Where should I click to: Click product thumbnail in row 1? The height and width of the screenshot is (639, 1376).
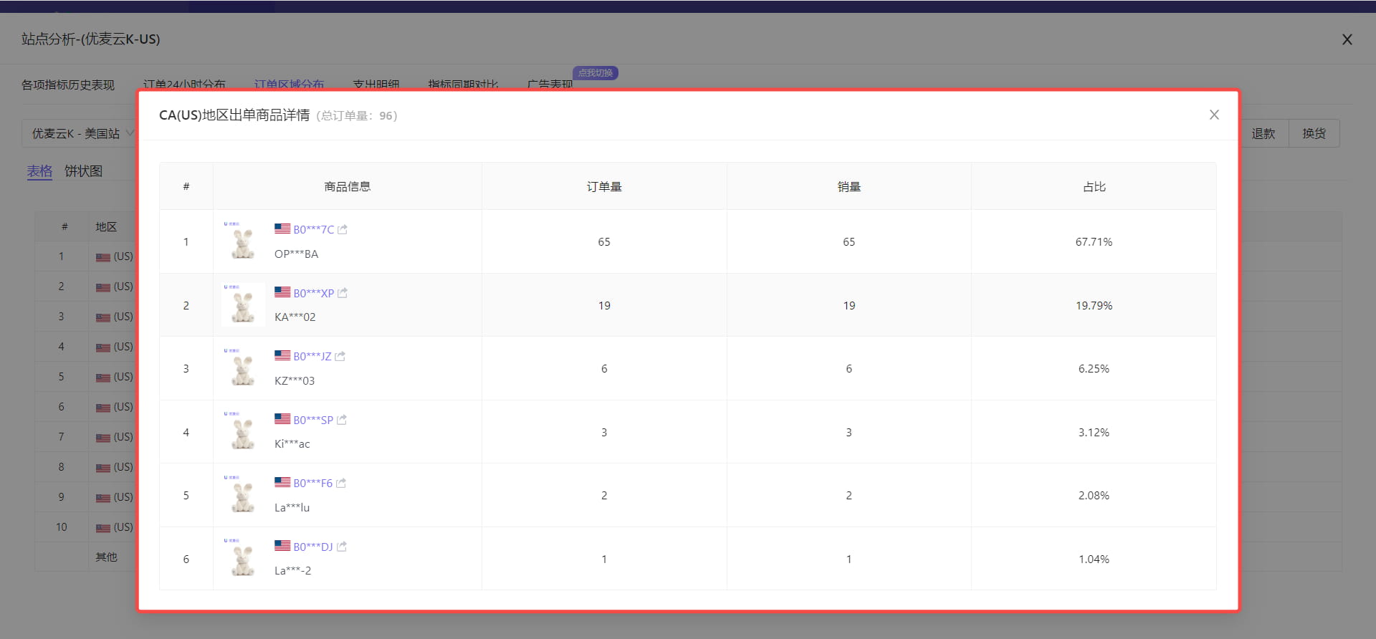point(243,241)
